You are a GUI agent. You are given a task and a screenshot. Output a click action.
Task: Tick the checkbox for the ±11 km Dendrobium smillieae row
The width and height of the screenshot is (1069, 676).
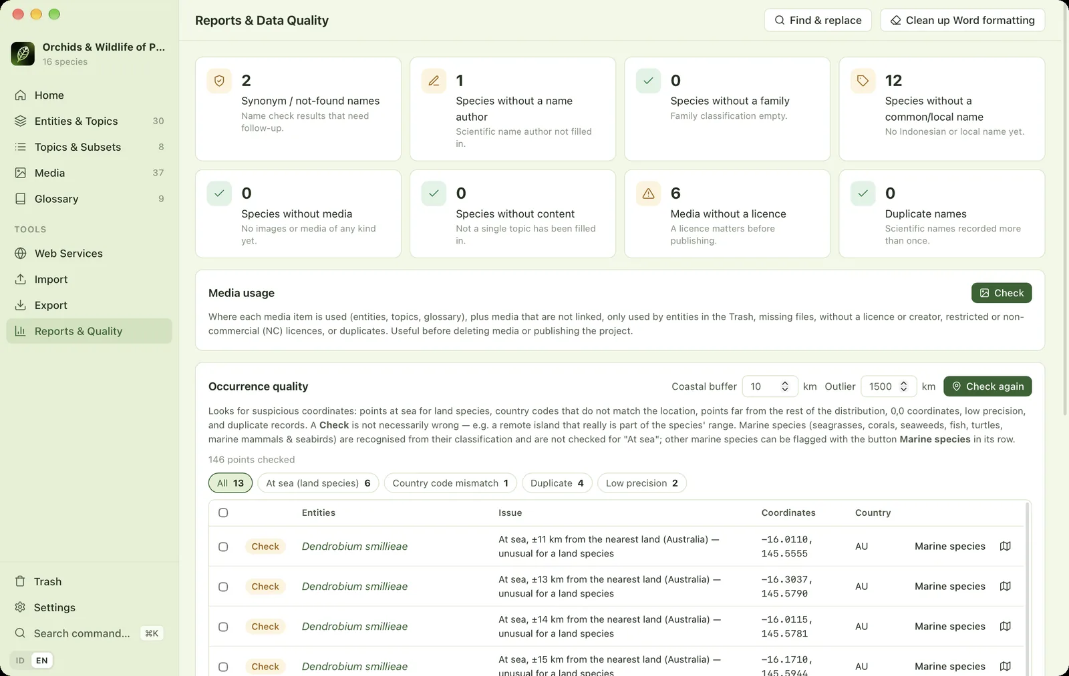point(223,547)
